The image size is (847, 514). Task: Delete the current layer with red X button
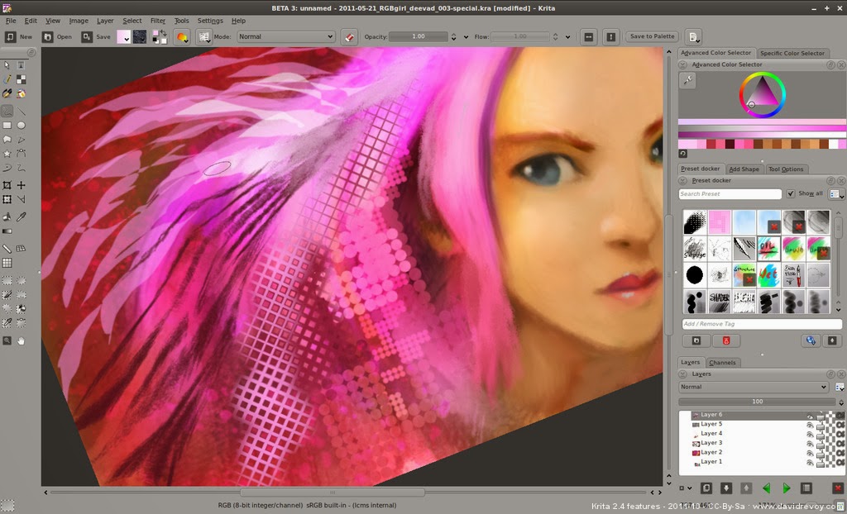pyautogui.click(x=837, y=488)
